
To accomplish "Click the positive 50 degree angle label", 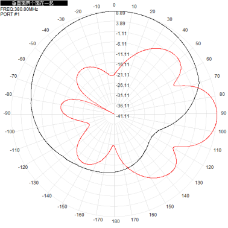I will pos(198,43).
